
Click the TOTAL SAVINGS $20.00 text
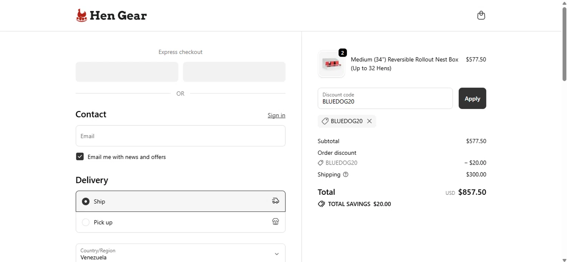click(359, 204)
